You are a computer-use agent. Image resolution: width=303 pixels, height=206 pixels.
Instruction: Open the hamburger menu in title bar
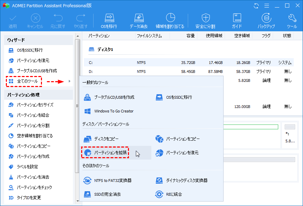coord(267,6)
